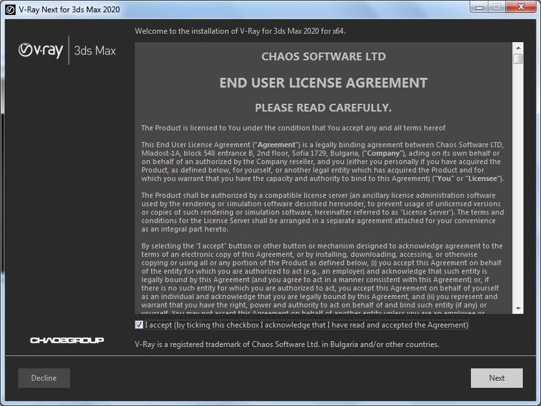The width and height of the screenshot is (541, 406).
Task: Close the installer with the red X
Action: [521, 7]
